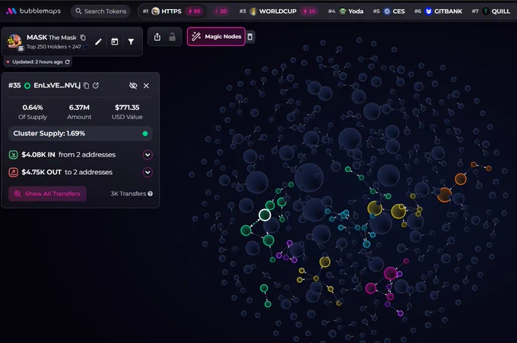The image size is (517, 343).
Task: Open the funnel filter icon
Action: pos(131,42)
